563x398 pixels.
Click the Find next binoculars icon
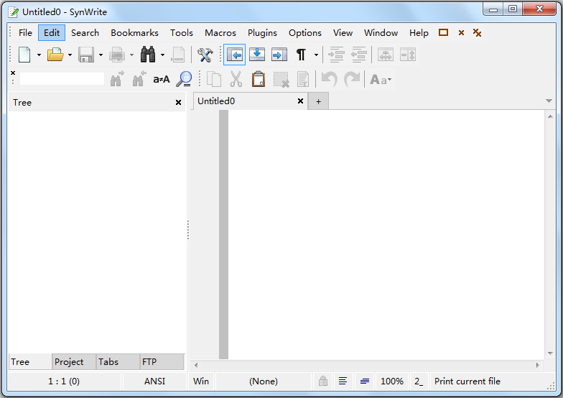pos(116,79)
